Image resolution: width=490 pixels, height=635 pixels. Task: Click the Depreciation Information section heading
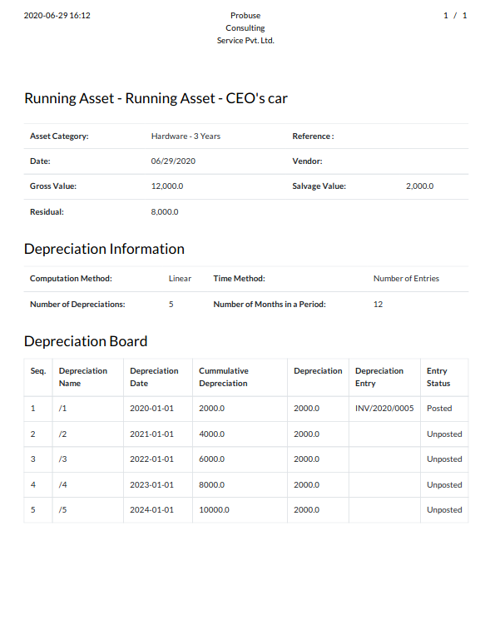click(104, 249)
